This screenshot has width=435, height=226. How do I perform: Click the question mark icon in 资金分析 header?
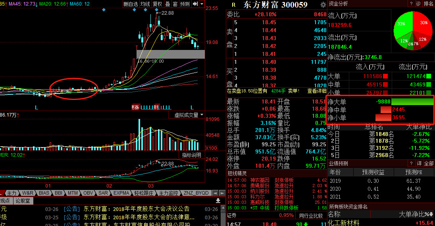411,4
